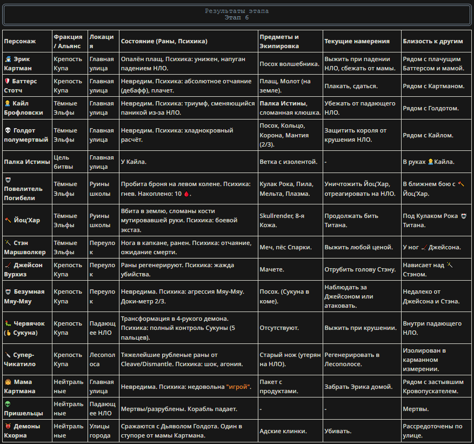Click the 'Отсутствуют.' cell
474x444 pixels.
pyautogui.click(x=290, y=328)
